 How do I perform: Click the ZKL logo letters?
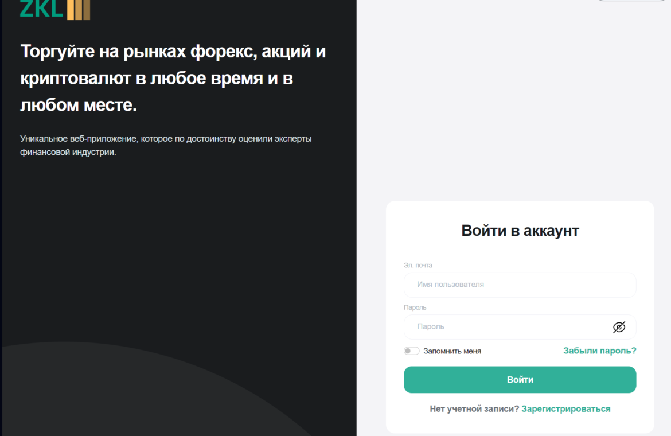click(41, 9)
